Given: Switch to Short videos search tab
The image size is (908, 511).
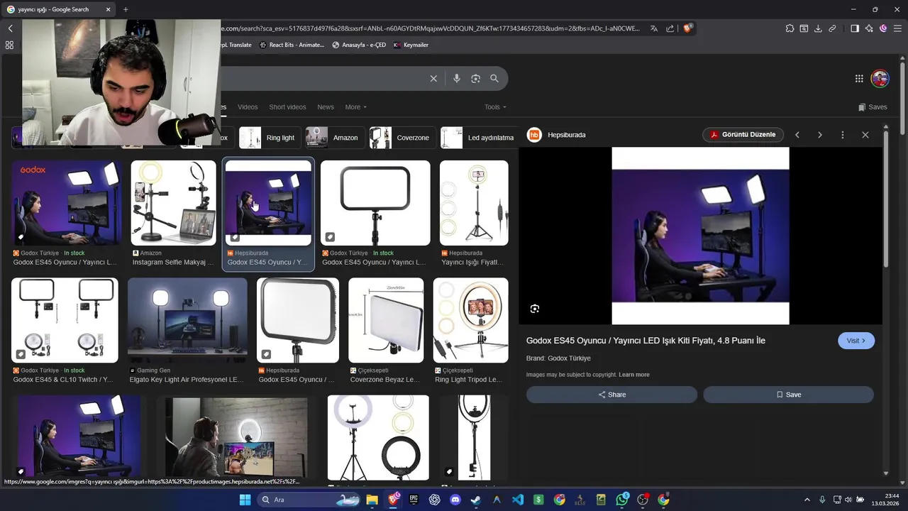Looking at the screenshot, I should coord(287,107).
